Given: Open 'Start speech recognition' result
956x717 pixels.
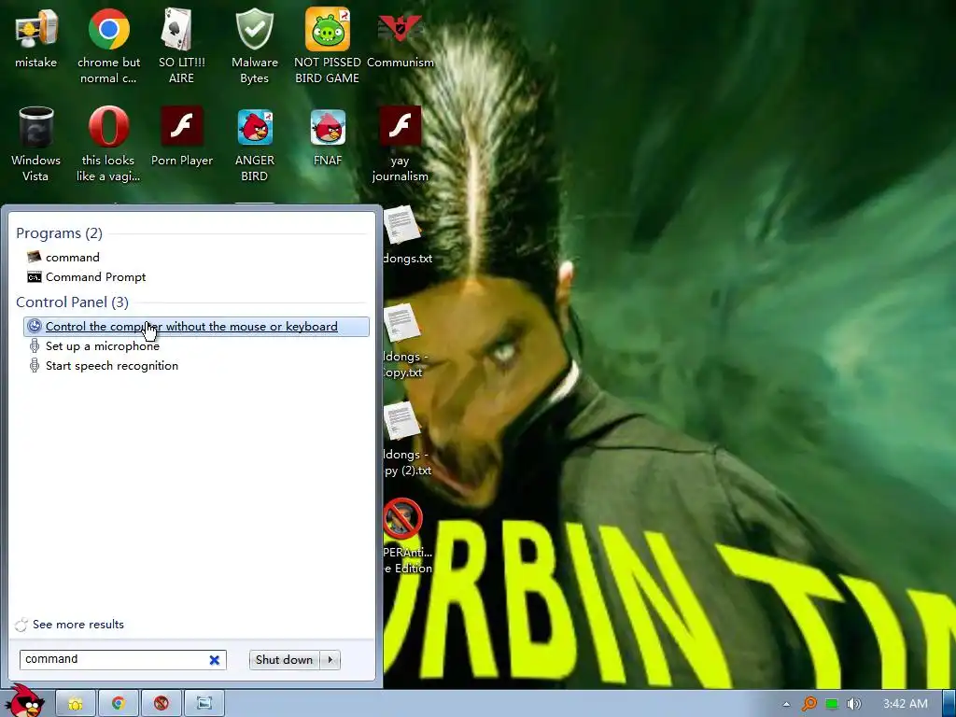Looking at the screenshot, I should click(x=112, y=366).
